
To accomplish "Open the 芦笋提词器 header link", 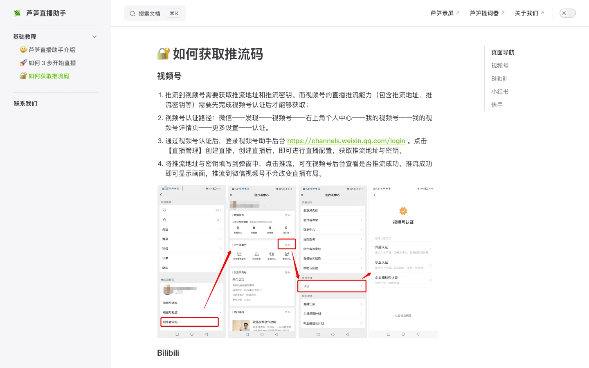I will (x=487, y=13).
